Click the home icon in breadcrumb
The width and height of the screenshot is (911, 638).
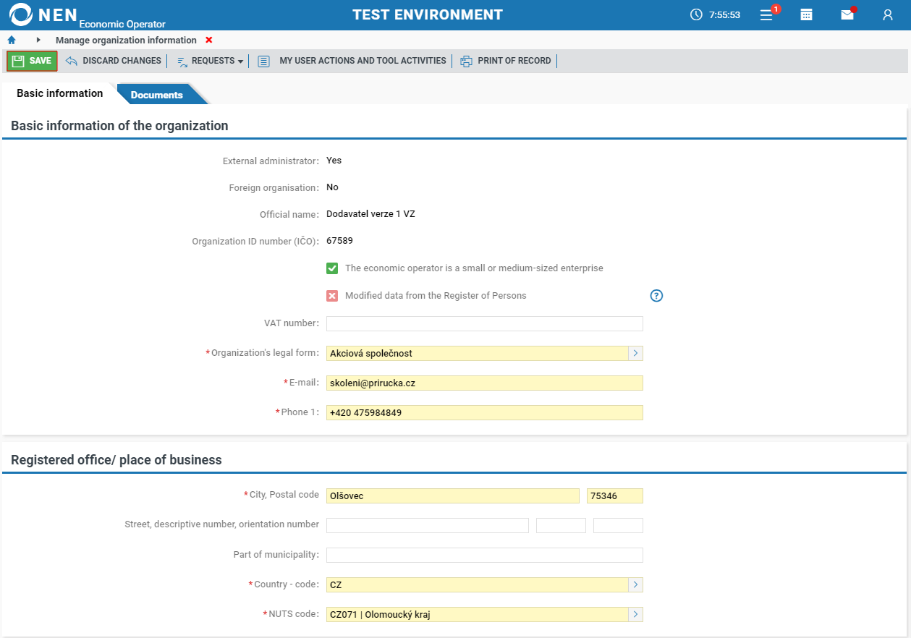tap(12, 40)
